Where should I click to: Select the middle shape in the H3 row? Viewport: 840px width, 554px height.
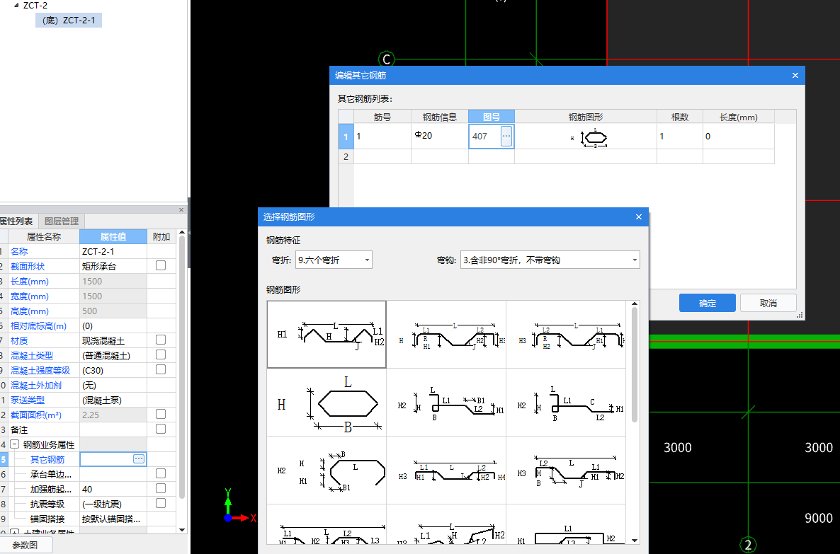[446, 470]
